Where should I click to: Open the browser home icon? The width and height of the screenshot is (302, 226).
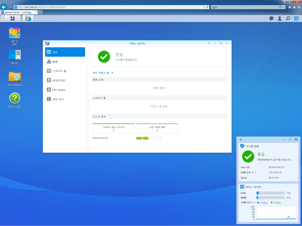pyautogui.click(x=290, y=7)
